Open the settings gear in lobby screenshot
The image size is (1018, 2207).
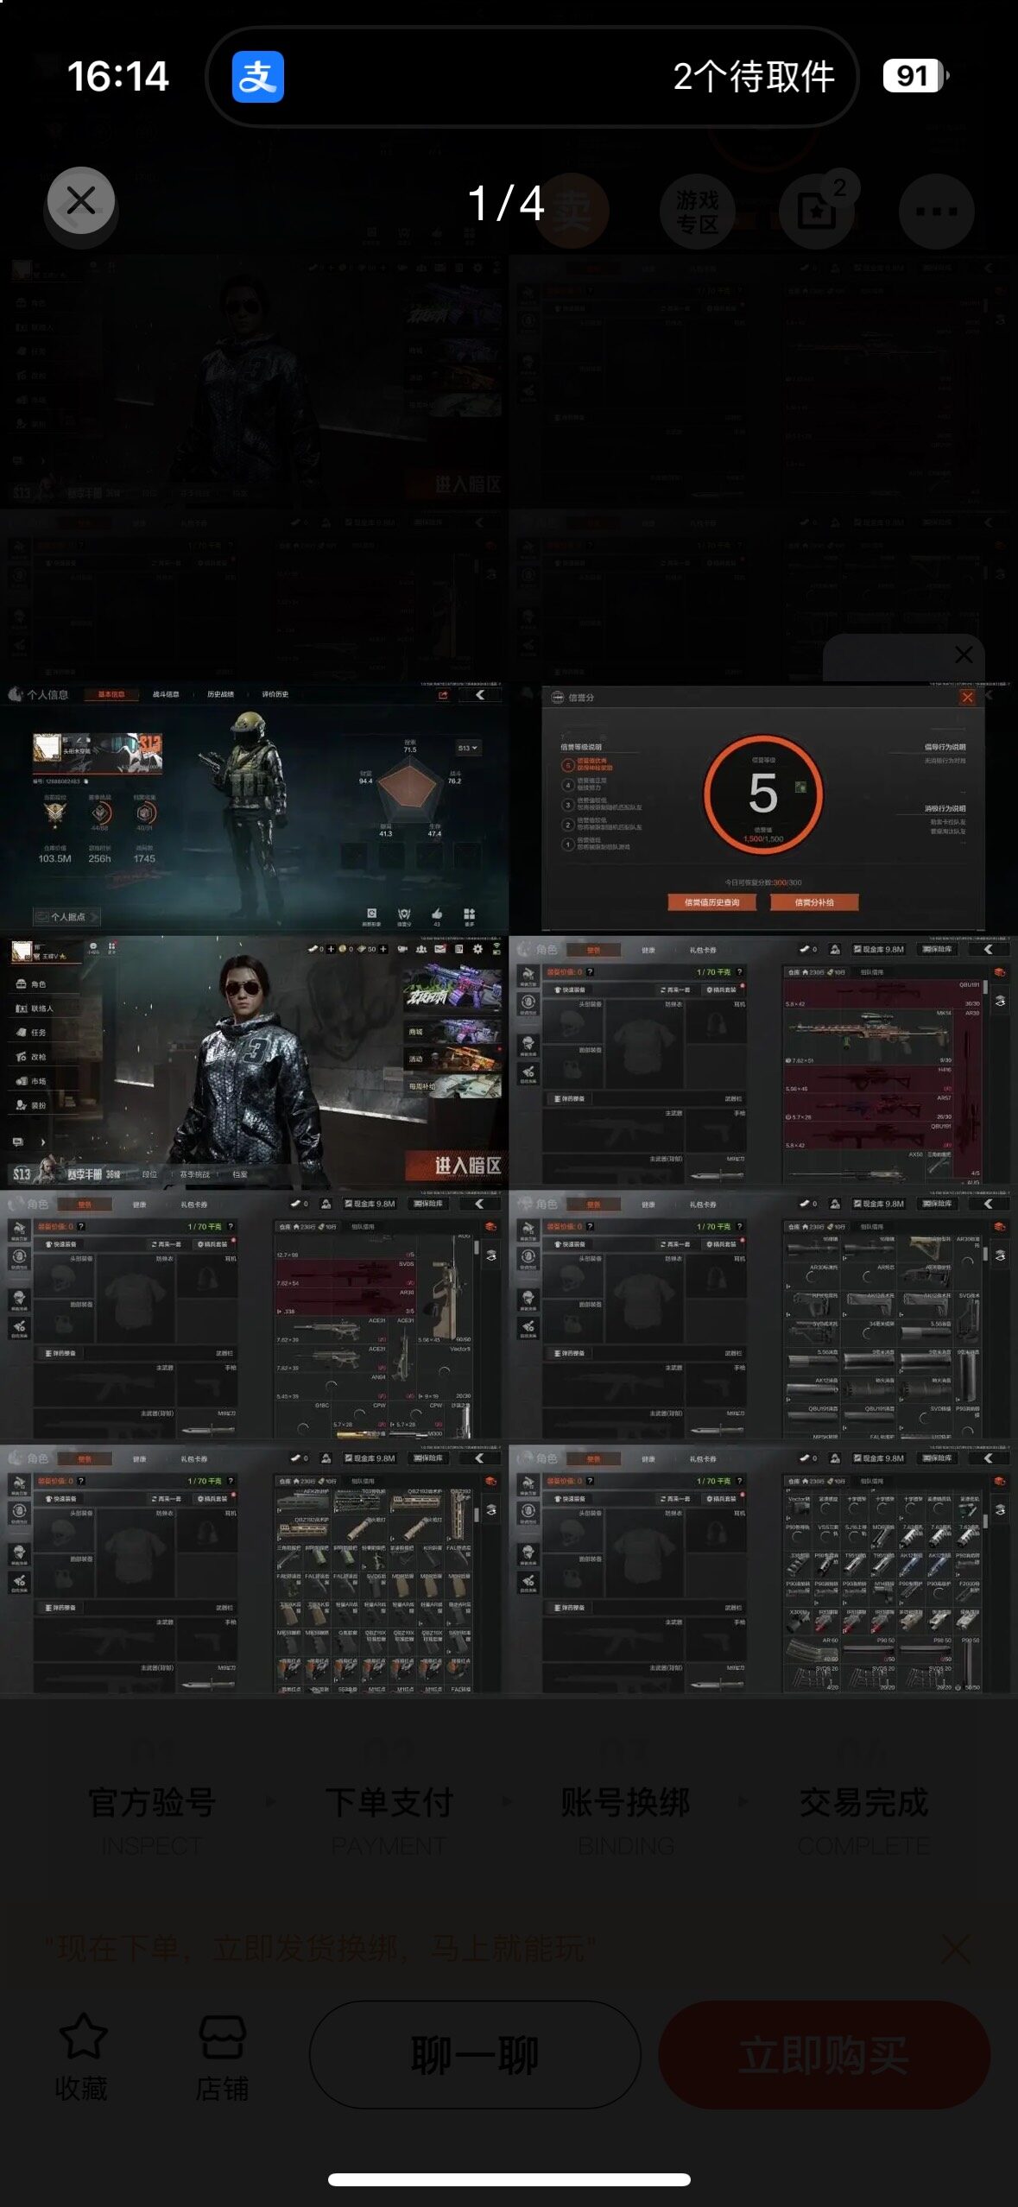(477, 949)
